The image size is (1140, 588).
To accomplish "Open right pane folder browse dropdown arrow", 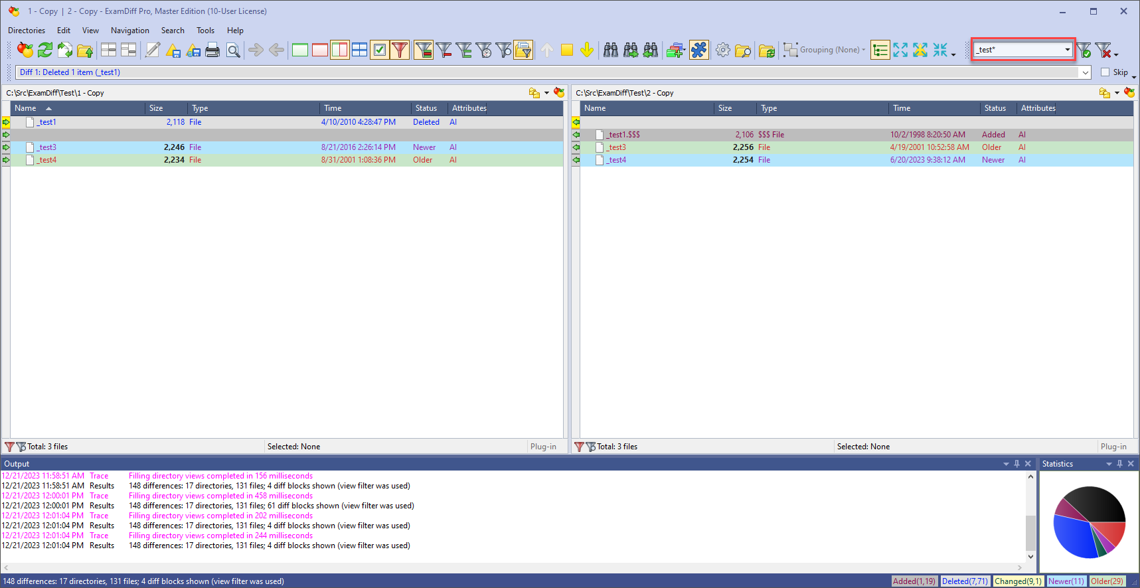I will tap(1117, 93).
